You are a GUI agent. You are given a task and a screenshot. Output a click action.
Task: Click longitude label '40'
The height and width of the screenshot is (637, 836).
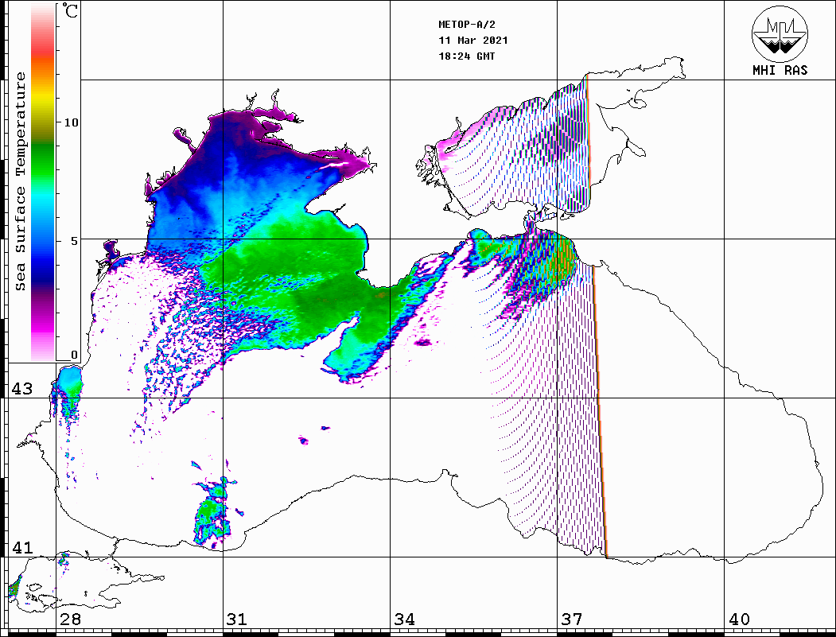tap(739, 620)
